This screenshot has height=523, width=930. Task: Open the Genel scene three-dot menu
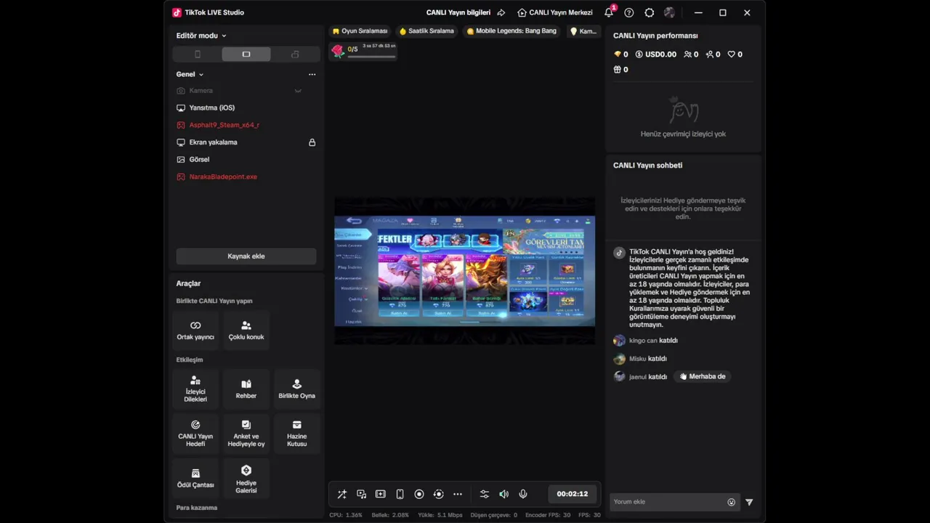312,74
